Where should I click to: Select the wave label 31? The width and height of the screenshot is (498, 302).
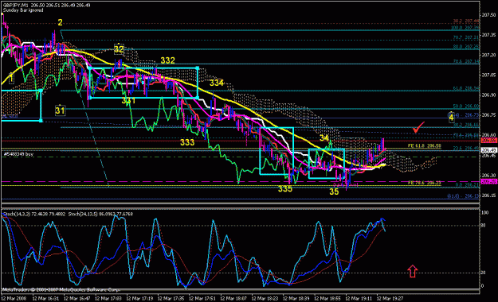pos(60,110)
